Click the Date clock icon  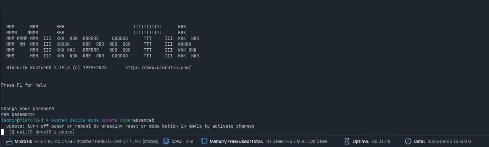click(408, 142)
